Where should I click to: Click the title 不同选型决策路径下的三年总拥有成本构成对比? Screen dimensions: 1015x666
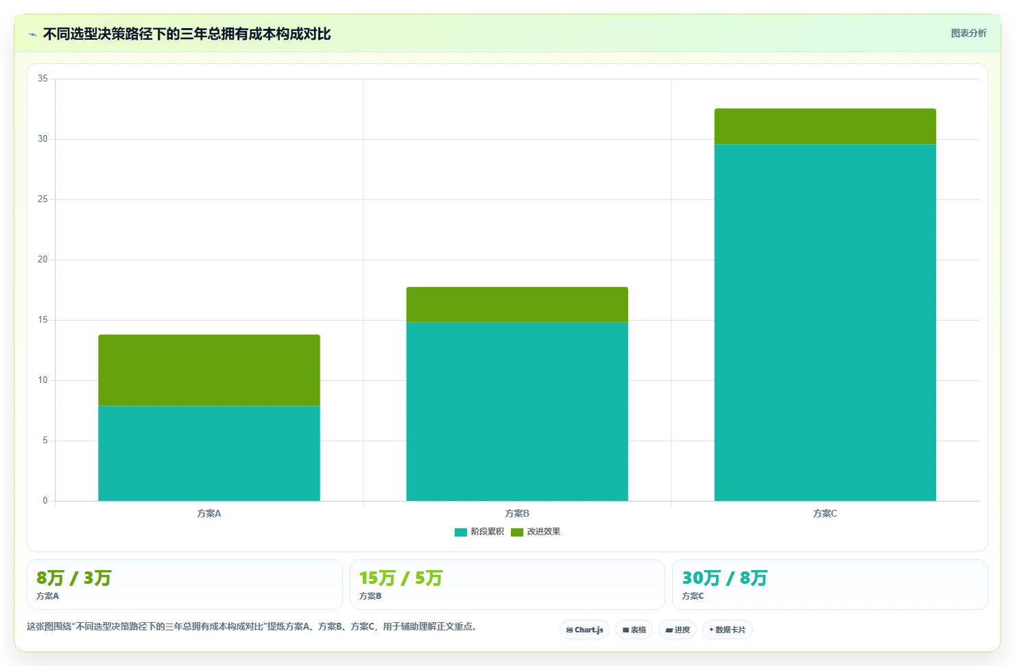pos(187,34)
